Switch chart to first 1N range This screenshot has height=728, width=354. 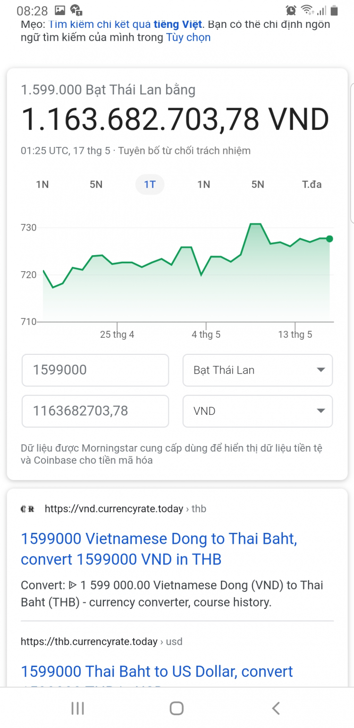click(x=42, y=184)
